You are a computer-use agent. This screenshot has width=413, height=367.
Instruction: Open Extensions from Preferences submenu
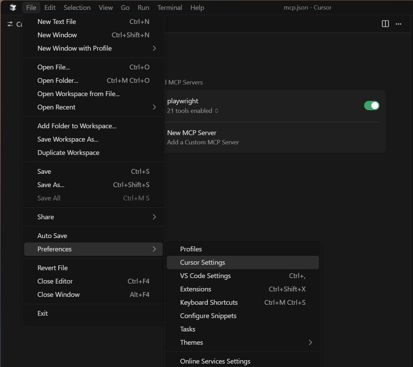tap(243, 289)
